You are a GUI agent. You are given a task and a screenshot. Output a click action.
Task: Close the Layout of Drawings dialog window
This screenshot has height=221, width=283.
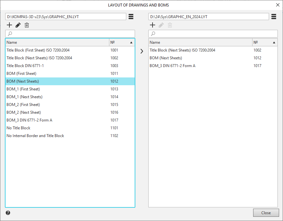(x=277, y=5)
